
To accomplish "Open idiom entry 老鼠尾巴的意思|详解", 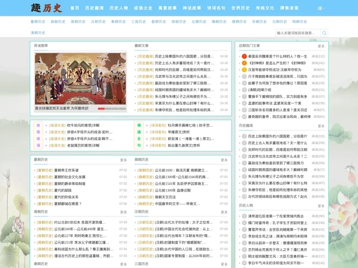I will 83,145.
